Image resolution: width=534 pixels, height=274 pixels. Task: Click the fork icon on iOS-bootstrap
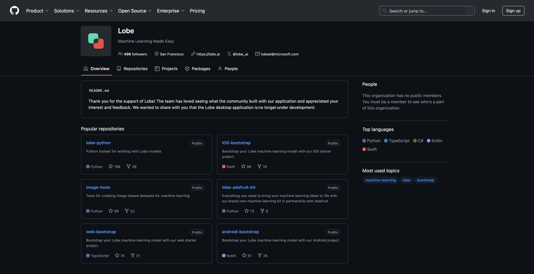pos(260,167)
